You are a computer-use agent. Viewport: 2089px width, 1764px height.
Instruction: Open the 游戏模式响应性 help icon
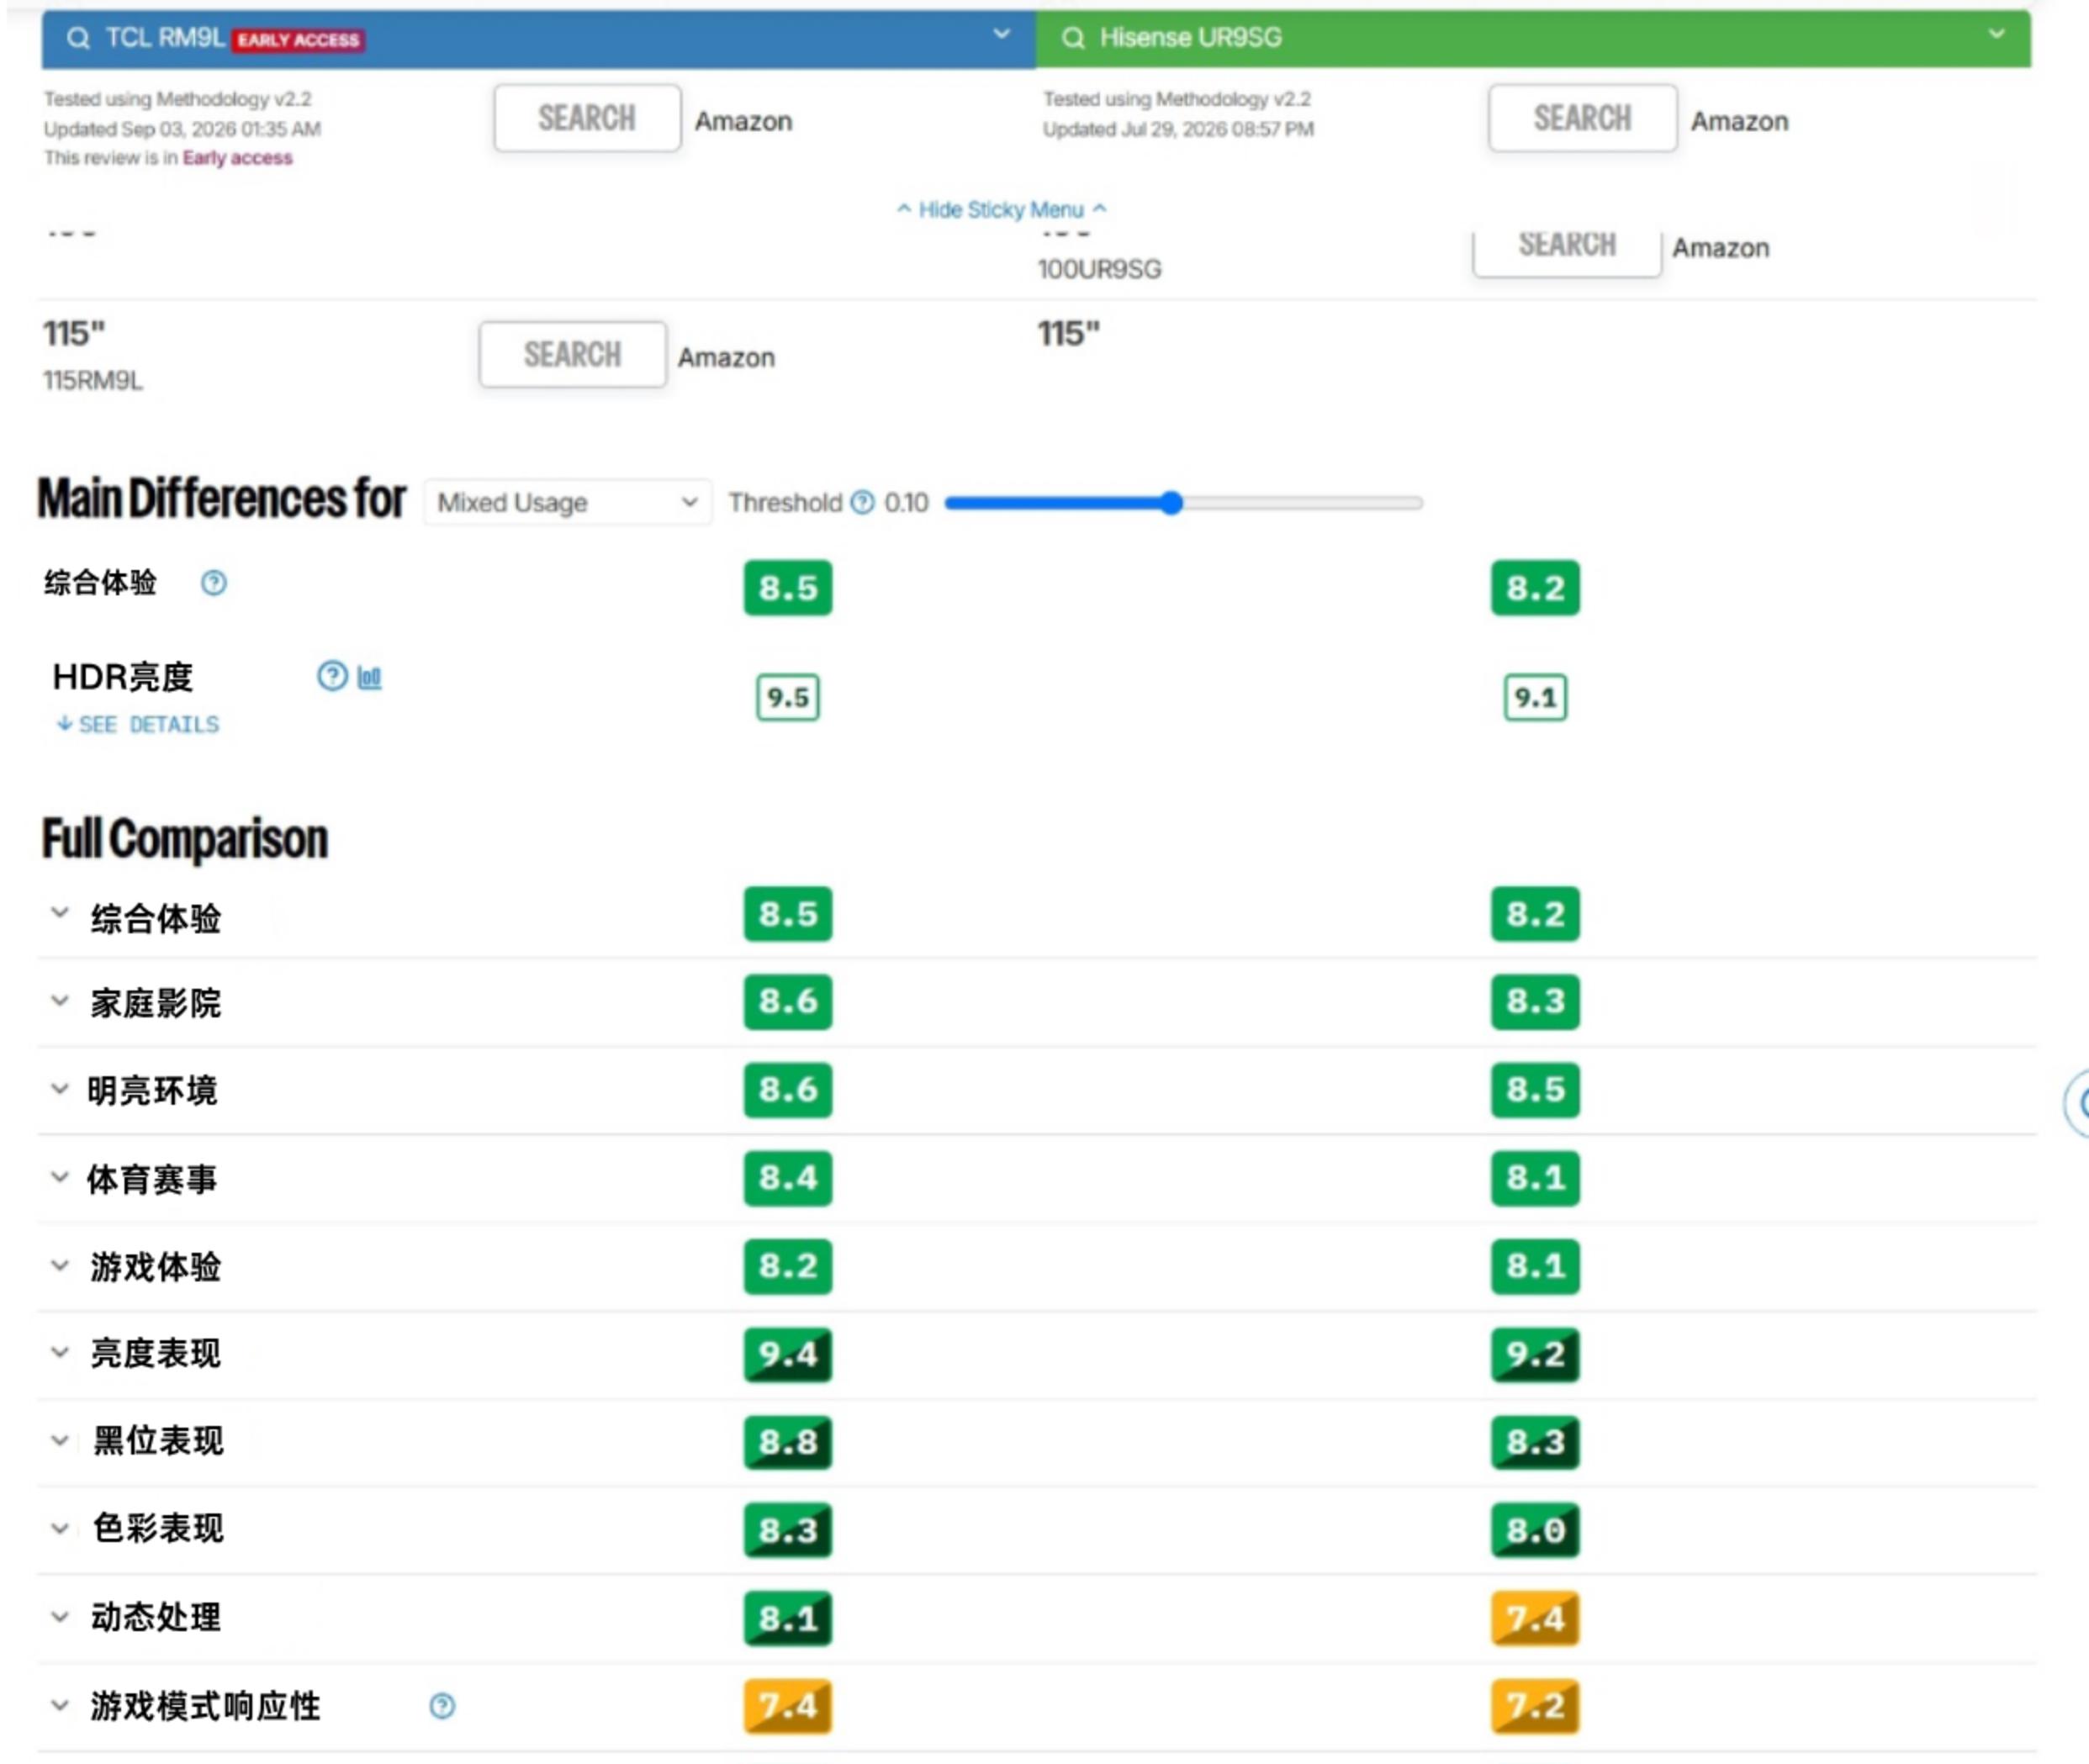pos(442,1706)
